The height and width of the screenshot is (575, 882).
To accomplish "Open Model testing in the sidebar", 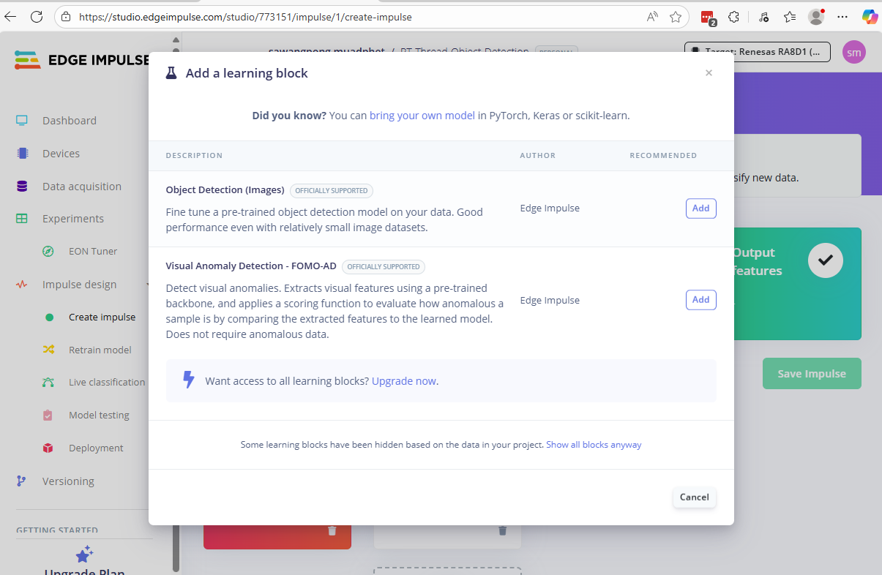I will click(x=99, y=416).
